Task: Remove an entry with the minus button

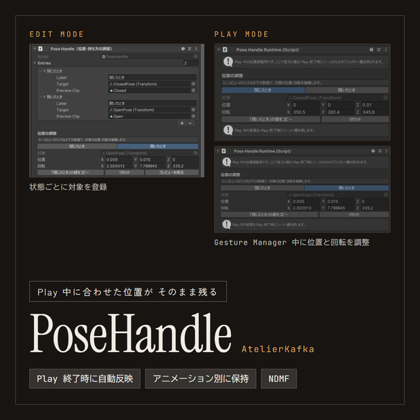Action: coord(190,123)
